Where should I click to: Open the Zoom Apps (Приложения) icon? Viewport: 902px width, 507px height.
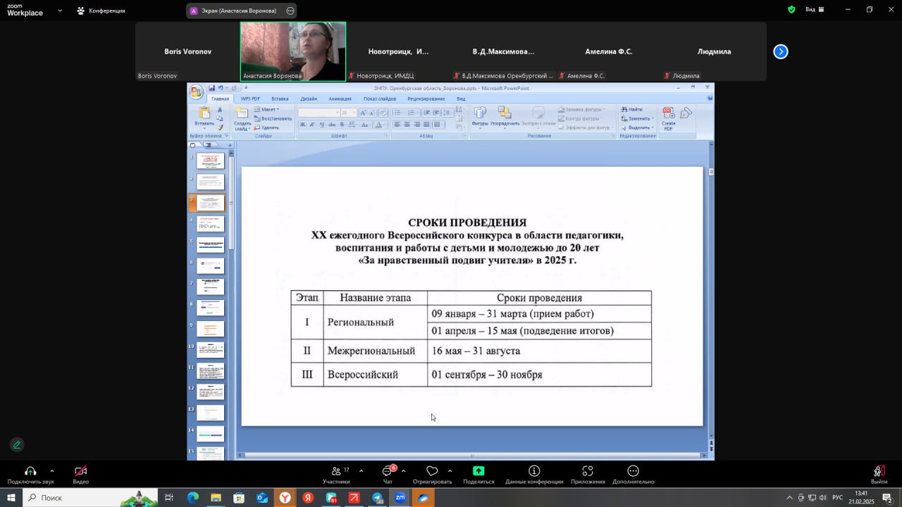pos(588,471)
